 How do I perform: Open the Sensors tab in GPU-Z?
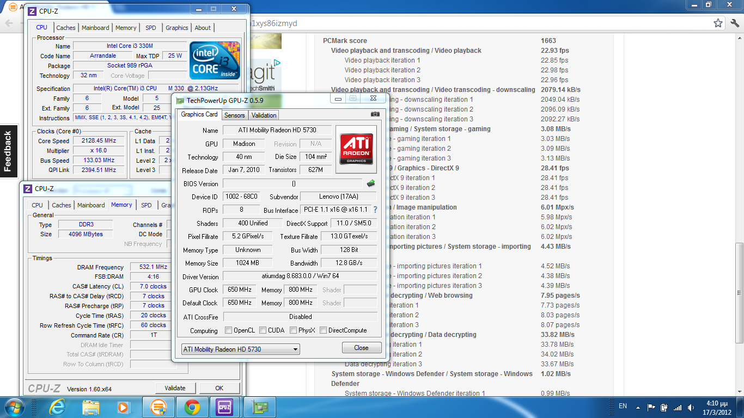pos(235,115)
